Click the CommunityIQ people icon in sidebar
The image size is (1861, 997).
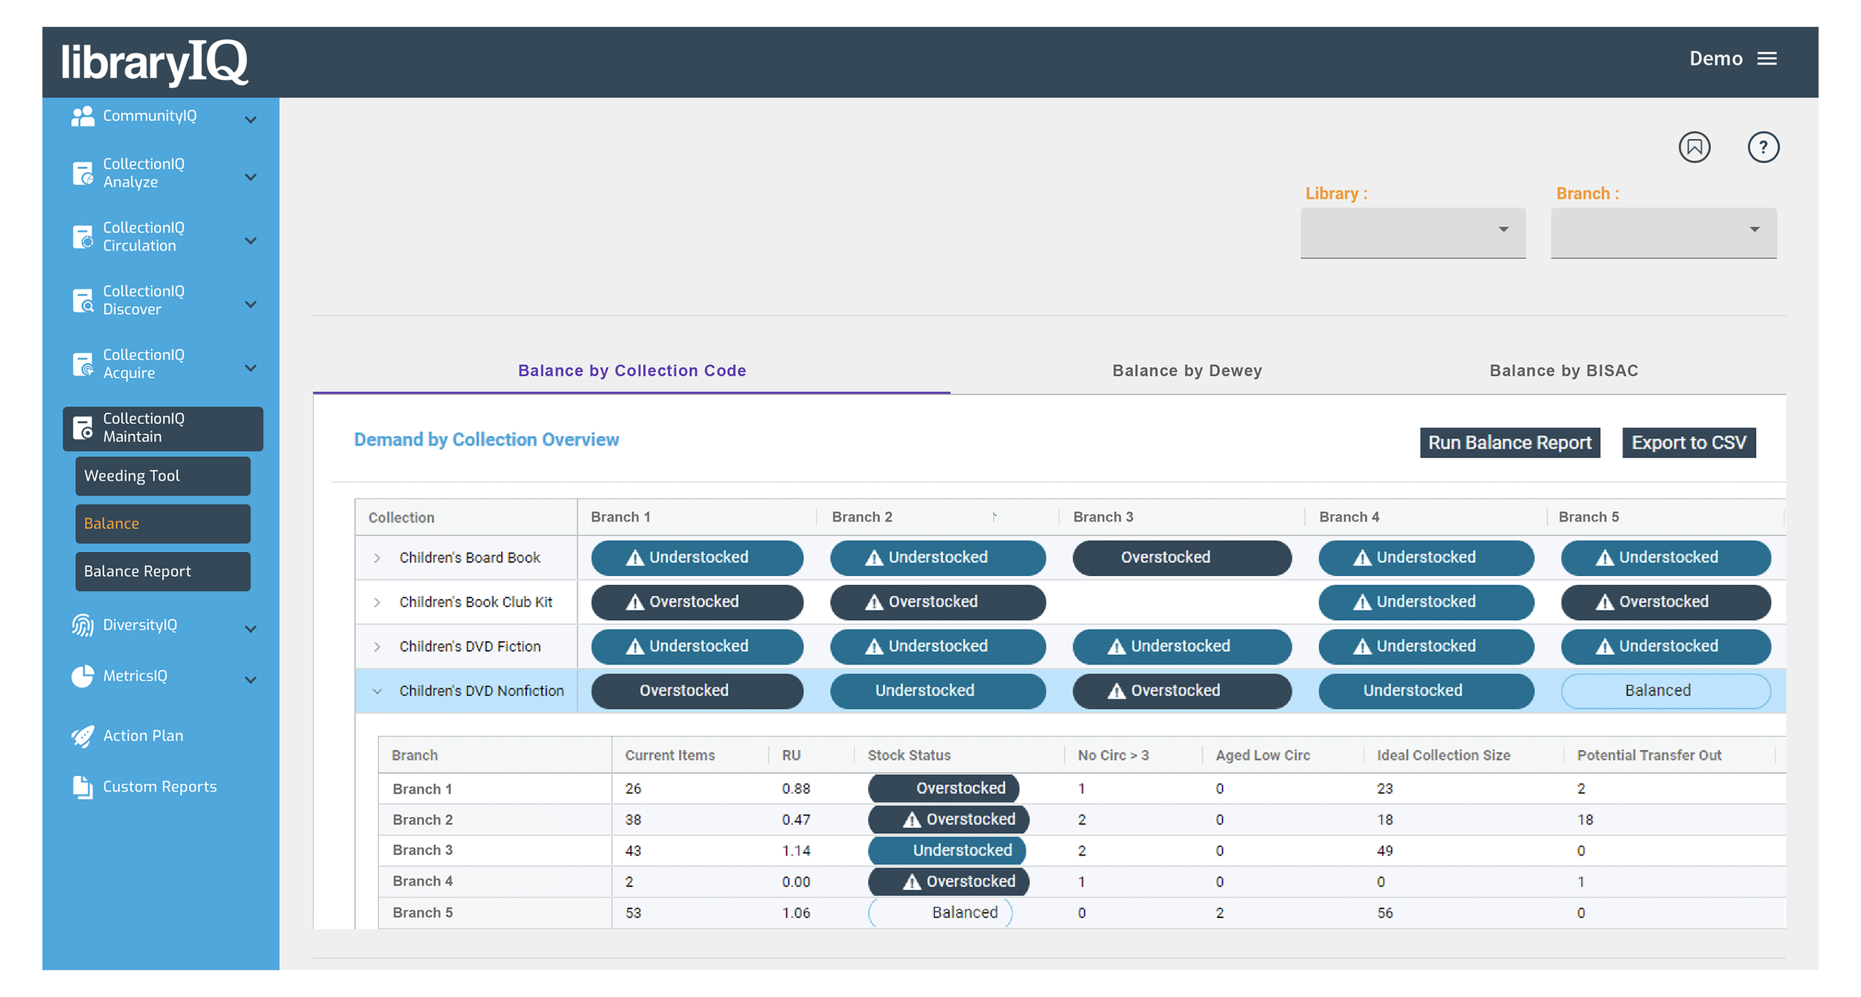point(82,115)
